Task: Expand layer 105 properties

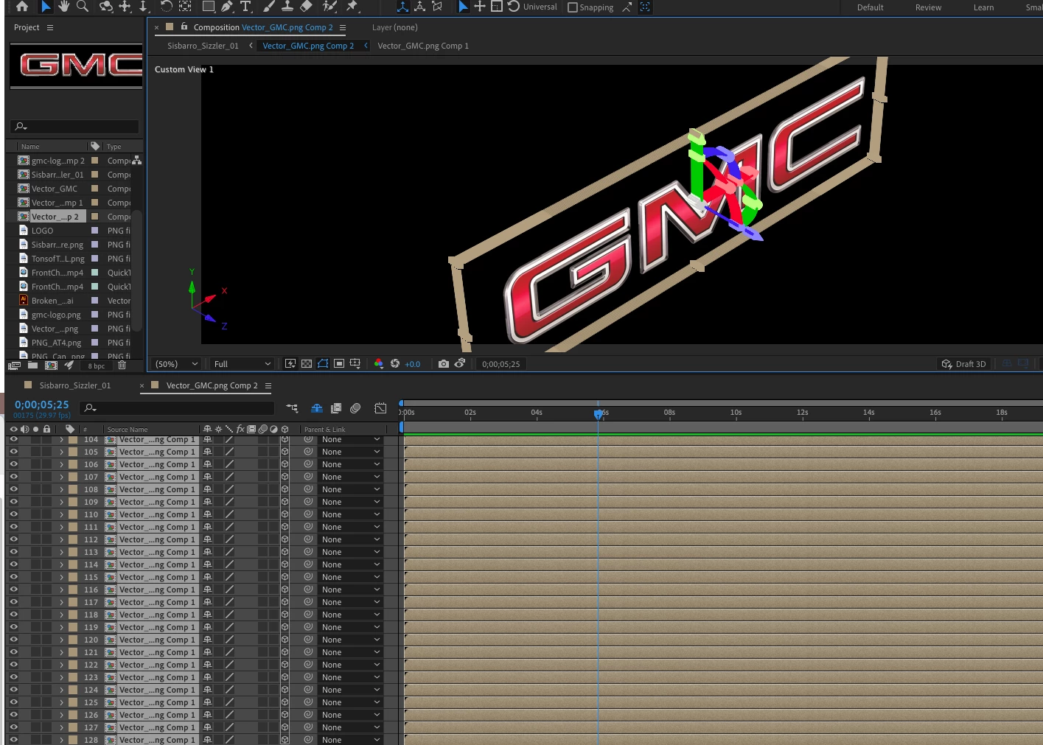Action: [x=62, y=452]
